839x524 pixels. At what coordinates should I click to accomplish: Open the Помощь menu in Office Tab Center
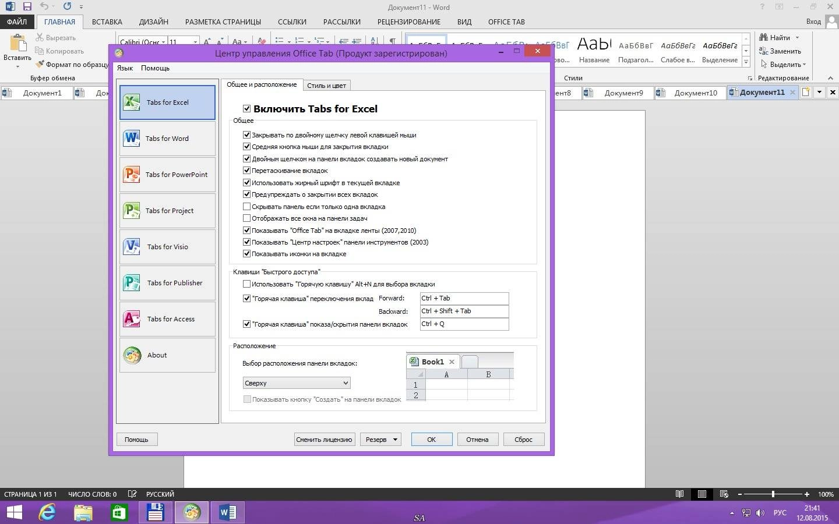155,68
